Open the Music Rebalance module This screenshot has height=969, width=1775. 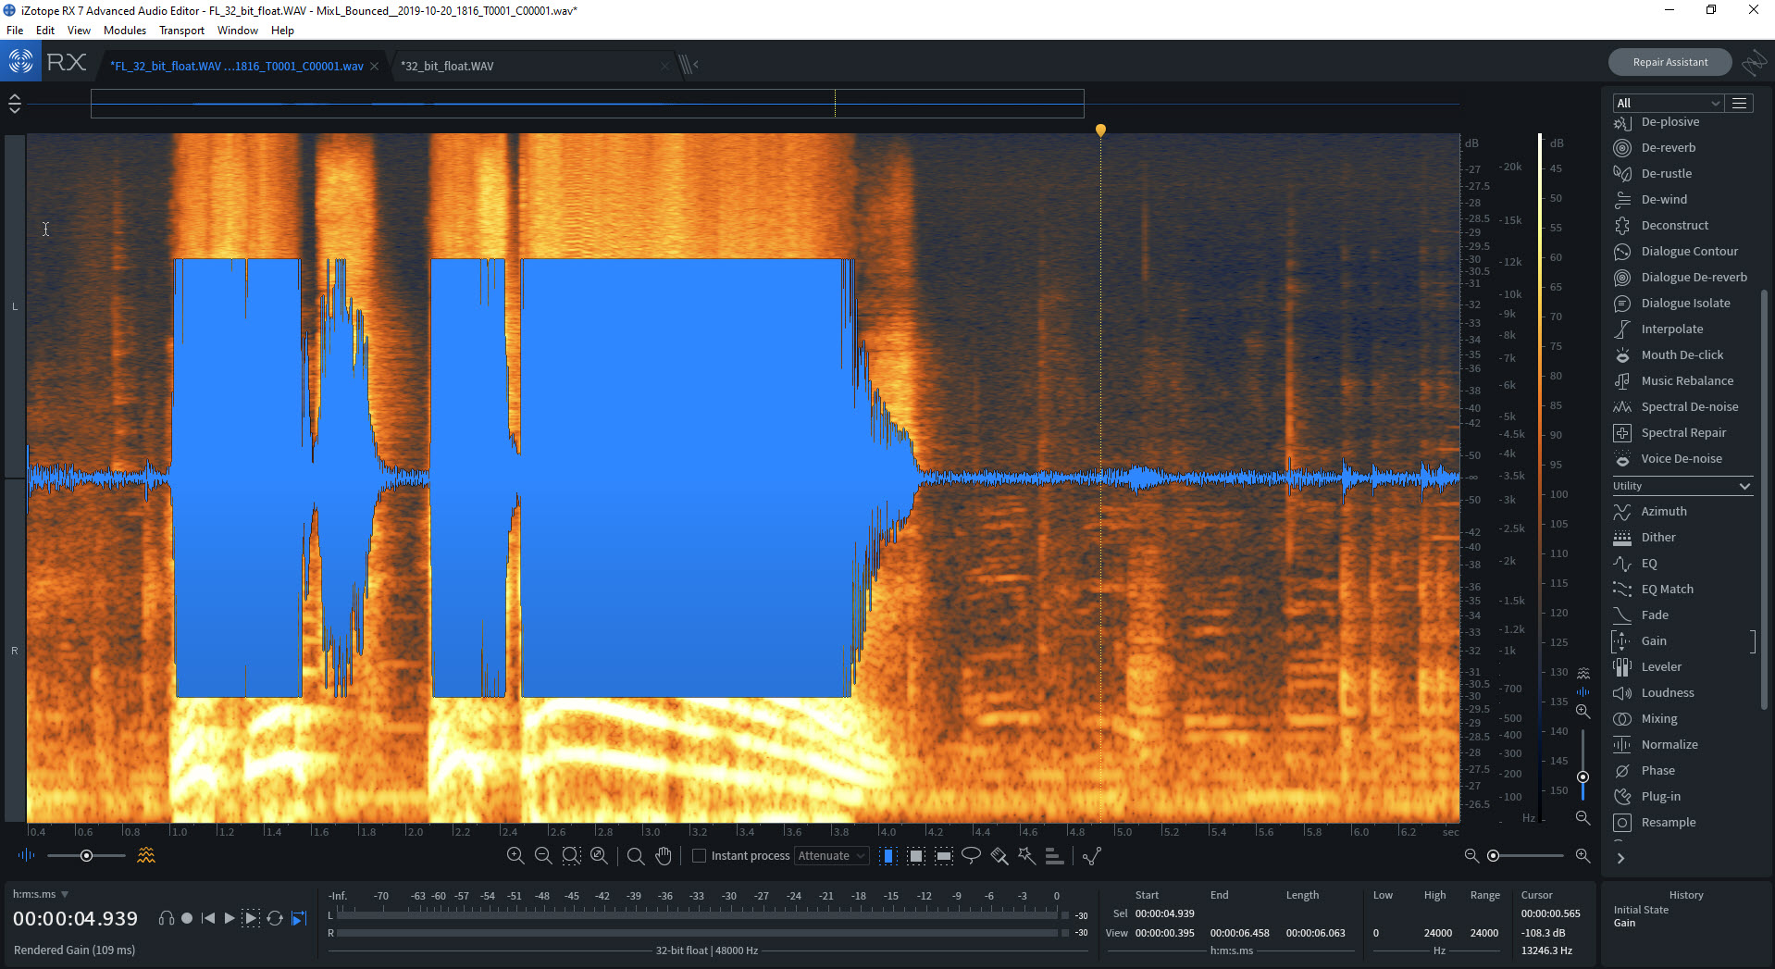[1682, 380]
